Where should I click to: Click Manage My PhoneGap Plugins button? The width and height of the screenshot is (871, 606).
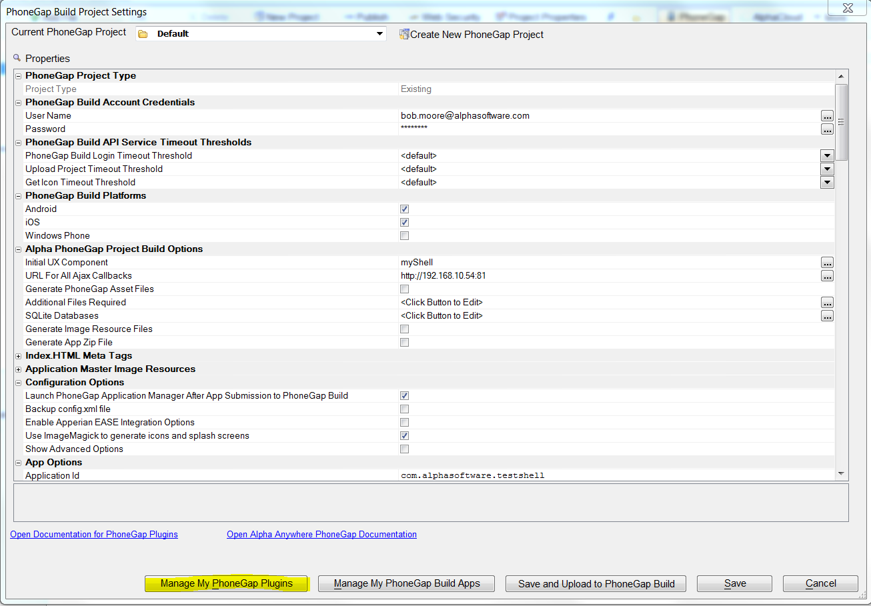(227, 583)
